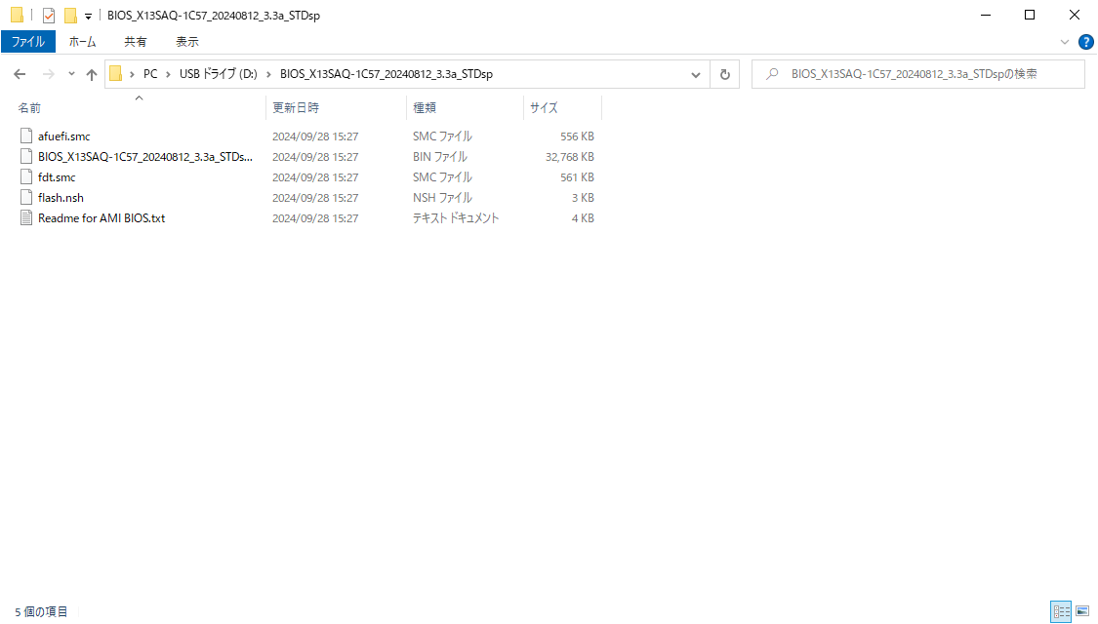Switch to Large icons view layout
1098x624 pixels.
click(1082, 611)
